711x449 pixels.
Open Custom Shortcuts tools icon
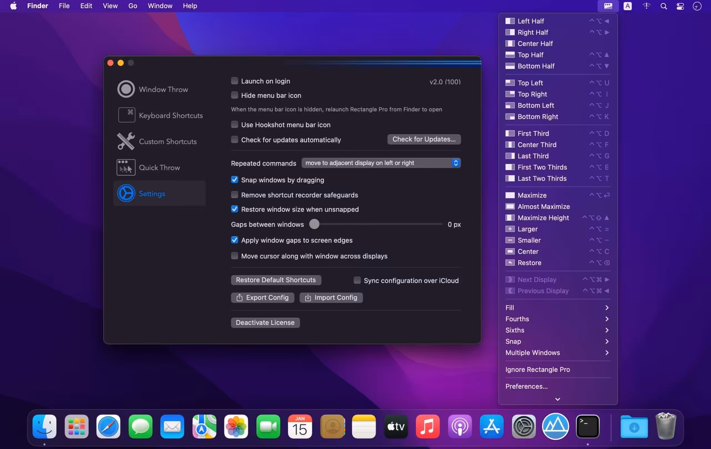126,141
